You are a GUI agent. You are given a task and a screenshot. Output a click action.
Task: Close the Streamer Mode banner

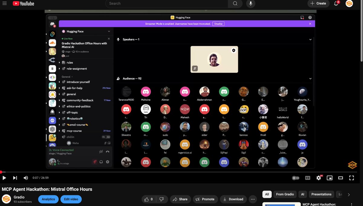[310, 24]
